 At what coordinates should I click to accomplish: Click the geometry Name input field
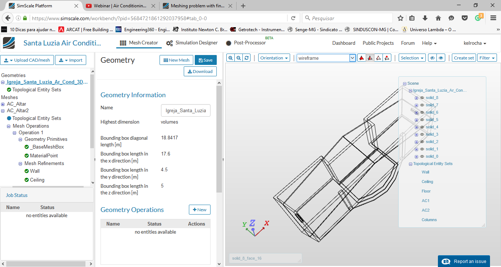(x=186, y=110)
